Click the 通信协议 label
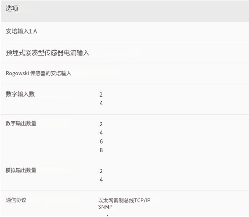 tap(16, 200)
